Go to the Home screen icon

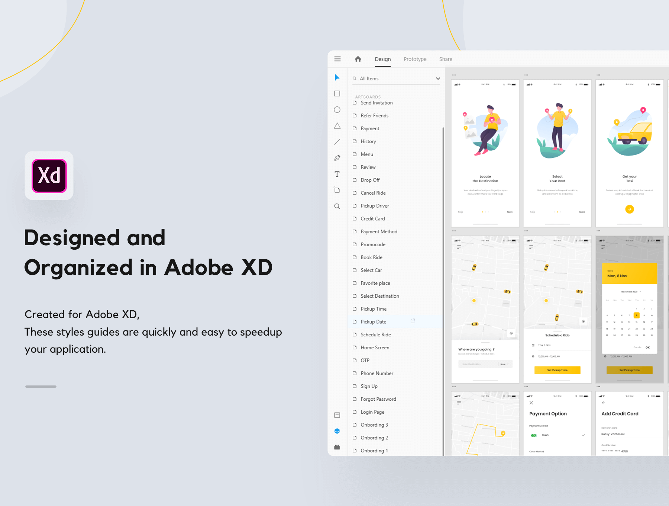[358, 59]
